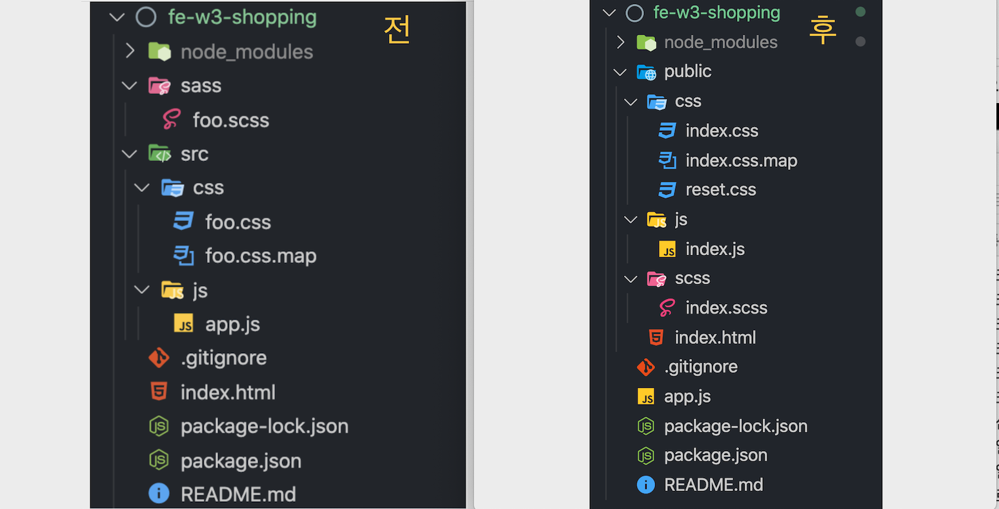Expand the left node_modules folder

130,52
